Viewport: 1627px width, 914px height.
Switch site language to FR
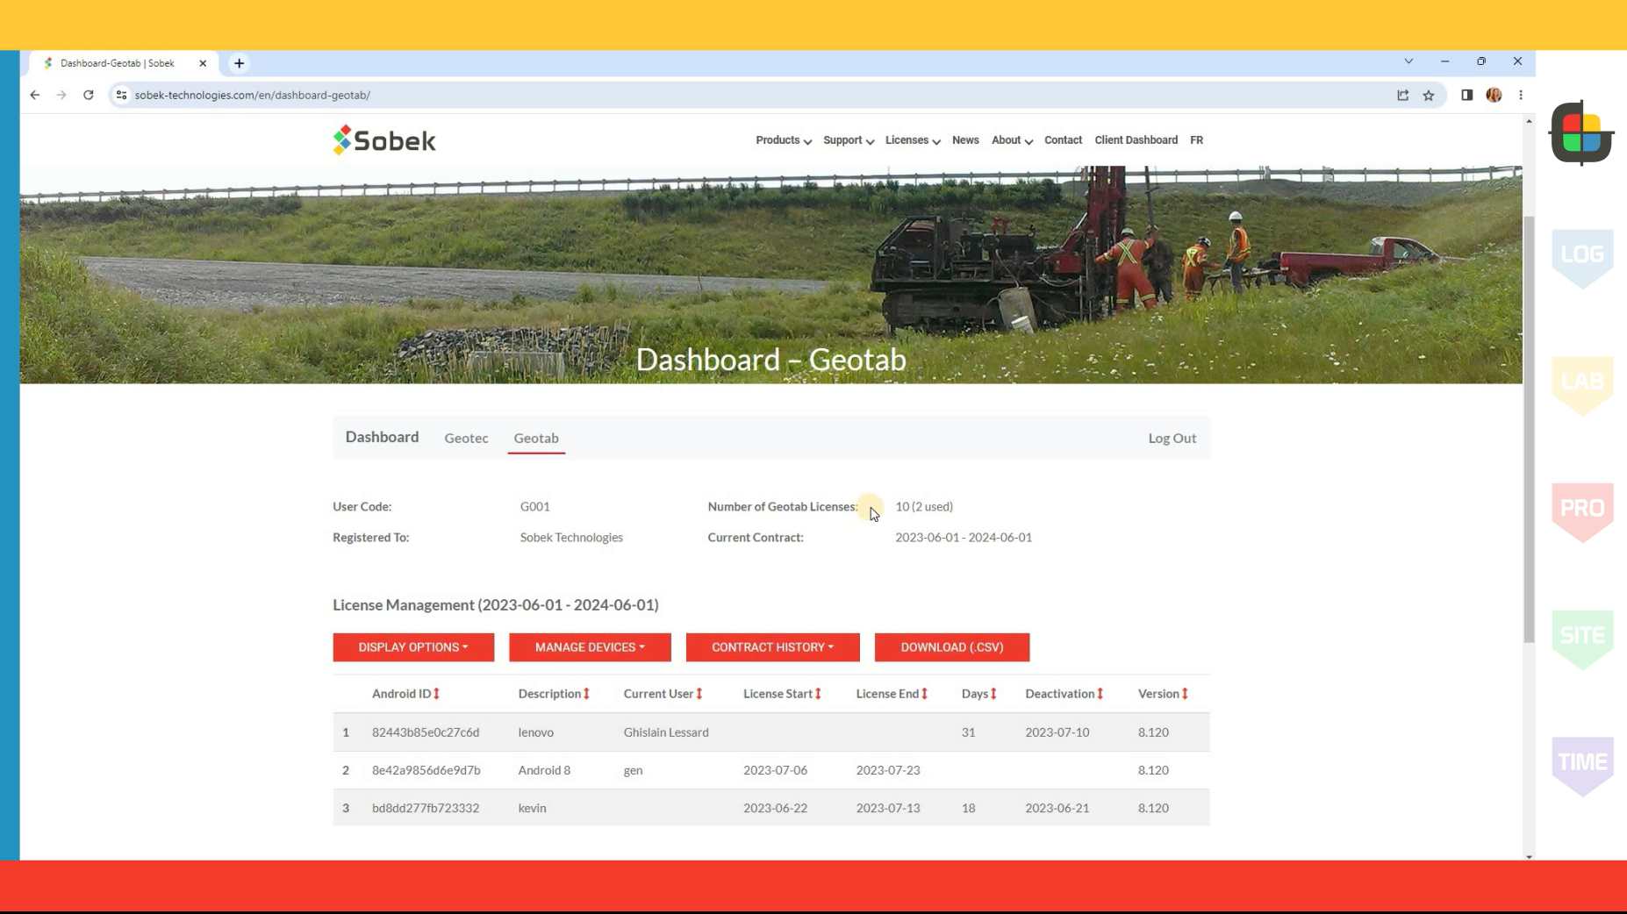pos(1196,140)
